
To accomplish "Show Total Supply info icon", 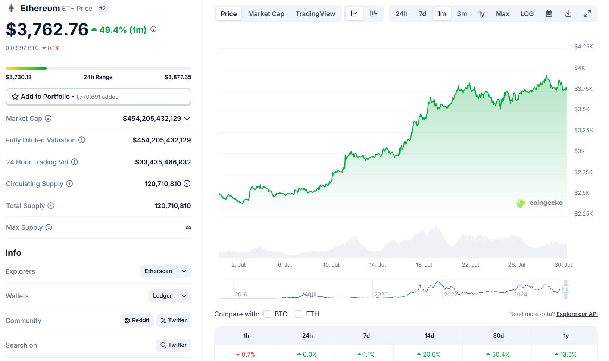I will click(51, 205).
